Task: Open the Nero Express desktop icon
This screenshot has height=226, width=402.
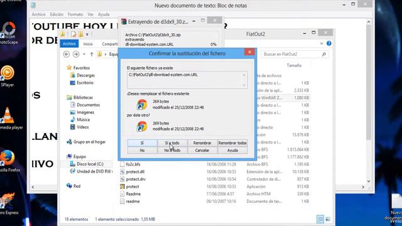Action: [x=9, y=203]
